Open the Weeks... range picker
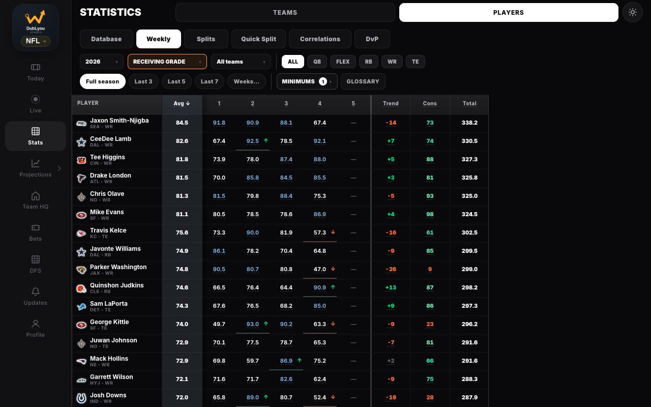This screenshot has height=407, width=651. point(247,81)
